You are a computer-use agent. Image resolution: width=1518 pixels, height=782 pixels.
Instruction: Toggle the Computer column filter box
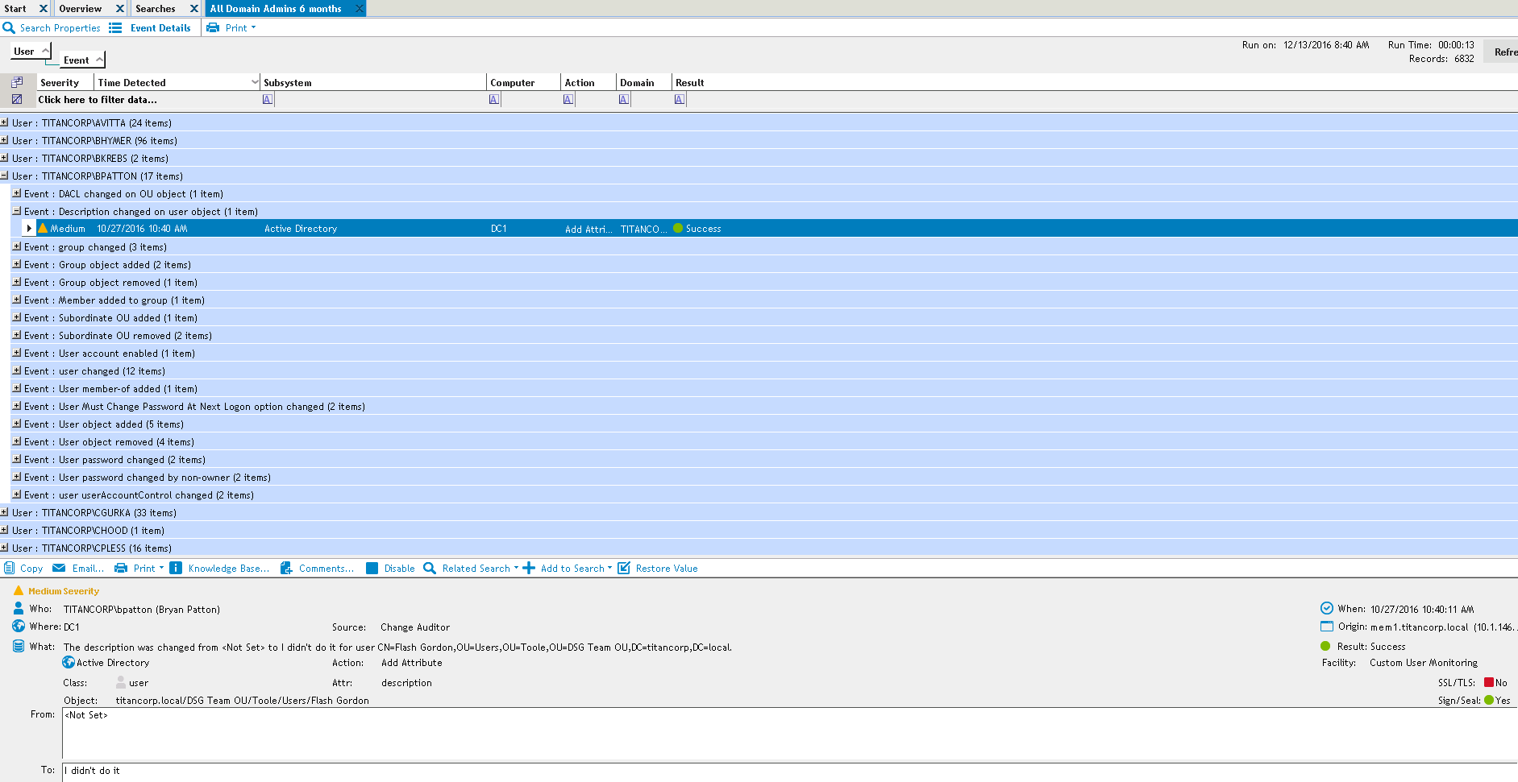point(494,100)
